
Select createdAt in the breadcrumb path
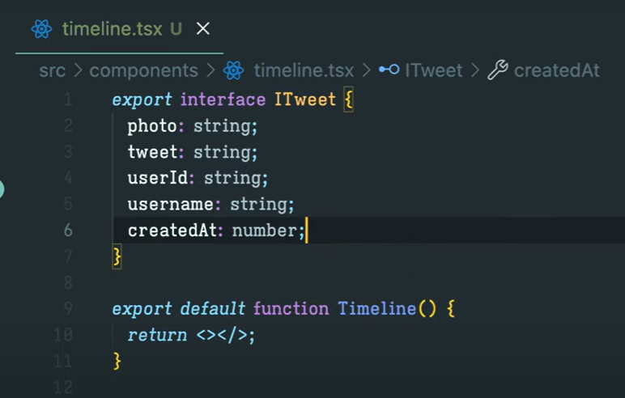pos(556,70)
